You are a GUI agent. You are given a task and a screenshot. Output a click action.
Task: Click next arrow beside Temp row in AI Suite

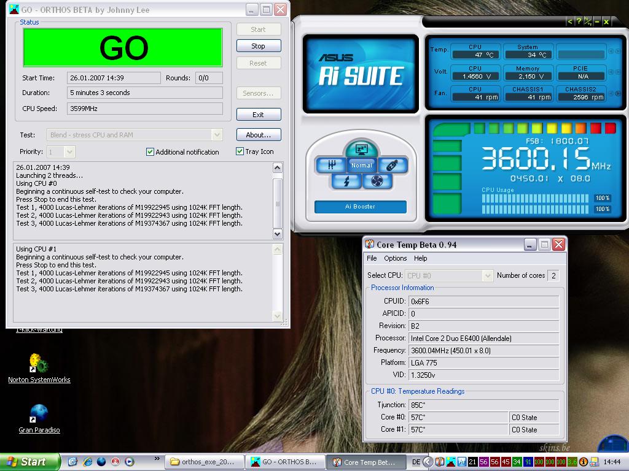point(618,52)
